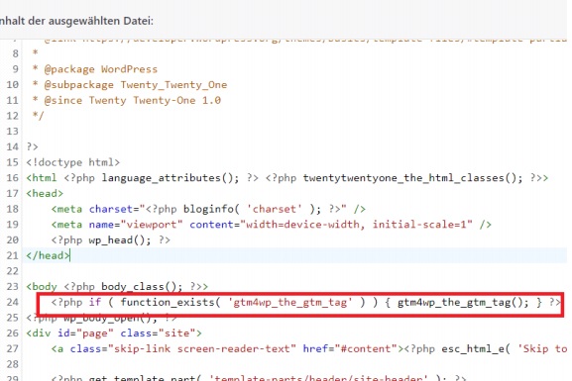
Task: Click the 'Inhalt der ausgewählten Datei:' heading
Action: 76,21
